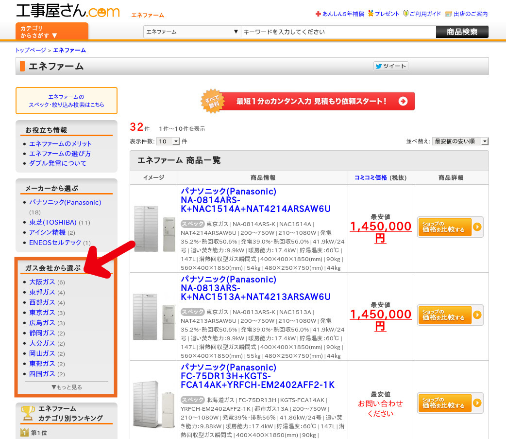This screenshot has width=506, height=439.
Task: Click the コミコミ価格 column header link
Action: [371, 177]
